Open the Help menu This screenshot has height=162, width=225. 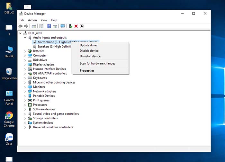tap(54, 20)
